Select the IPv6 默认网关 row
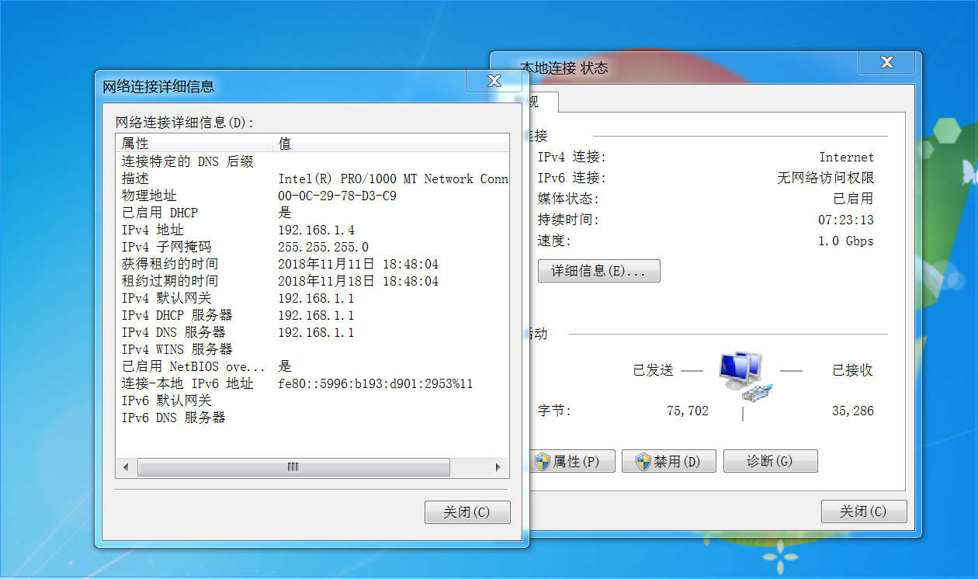The width and height of the screenshot is (978, 579). point(312,400)
